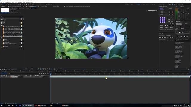
Task: Click the timeline current time display
Action: [4, 73]
